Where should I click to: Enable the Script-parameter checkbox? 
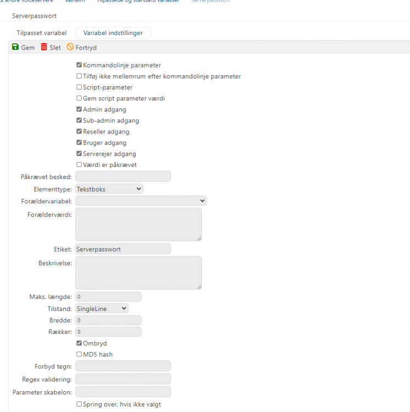[79, 87]
